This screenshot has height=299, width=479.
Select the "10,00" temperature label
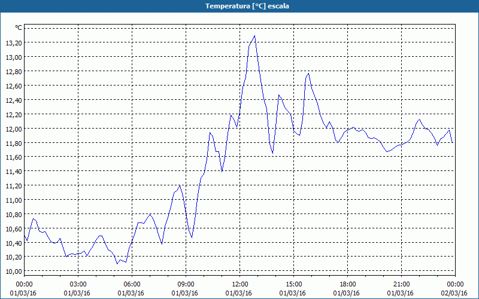(x=14, y=271)
